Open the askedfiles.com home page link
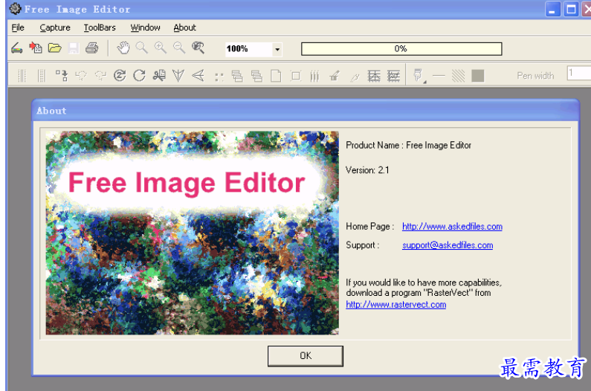This screenshot has height=391, width=591. [x=452, y=226]
